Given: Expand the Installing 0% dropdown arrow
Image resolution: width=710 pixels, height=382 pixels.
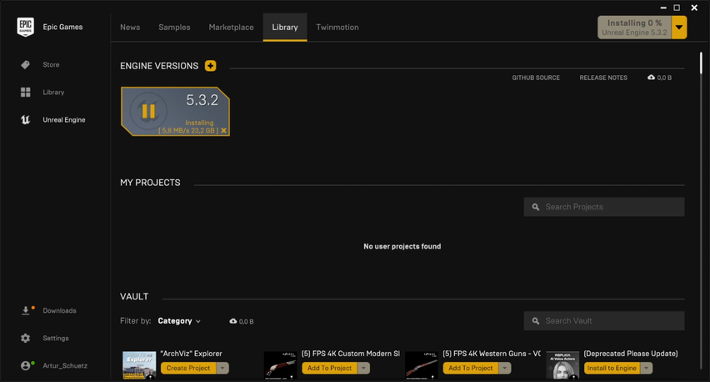Looking at the screenshot, I should tap(679, 28).
